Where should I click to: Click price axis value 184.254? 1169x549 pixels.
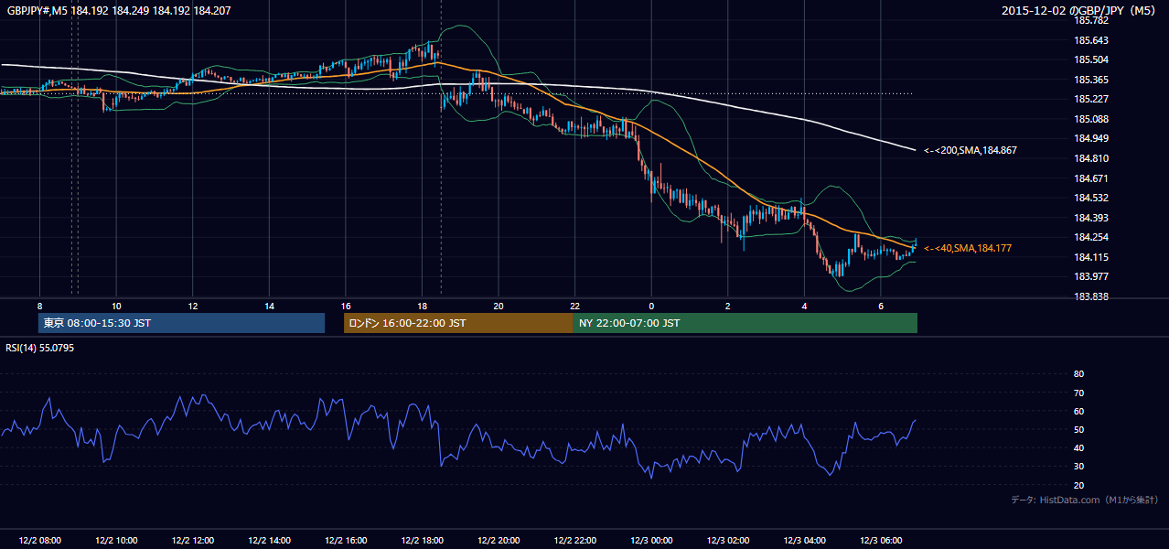[1091, 237]
